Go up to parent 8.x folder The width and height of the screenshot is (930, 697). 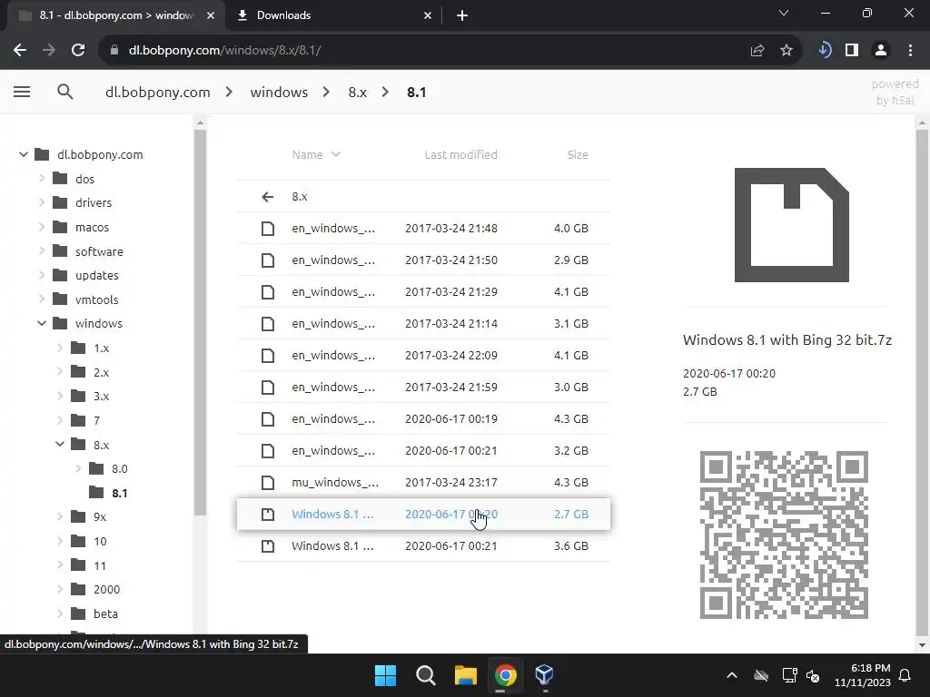[x=423, y=196]
